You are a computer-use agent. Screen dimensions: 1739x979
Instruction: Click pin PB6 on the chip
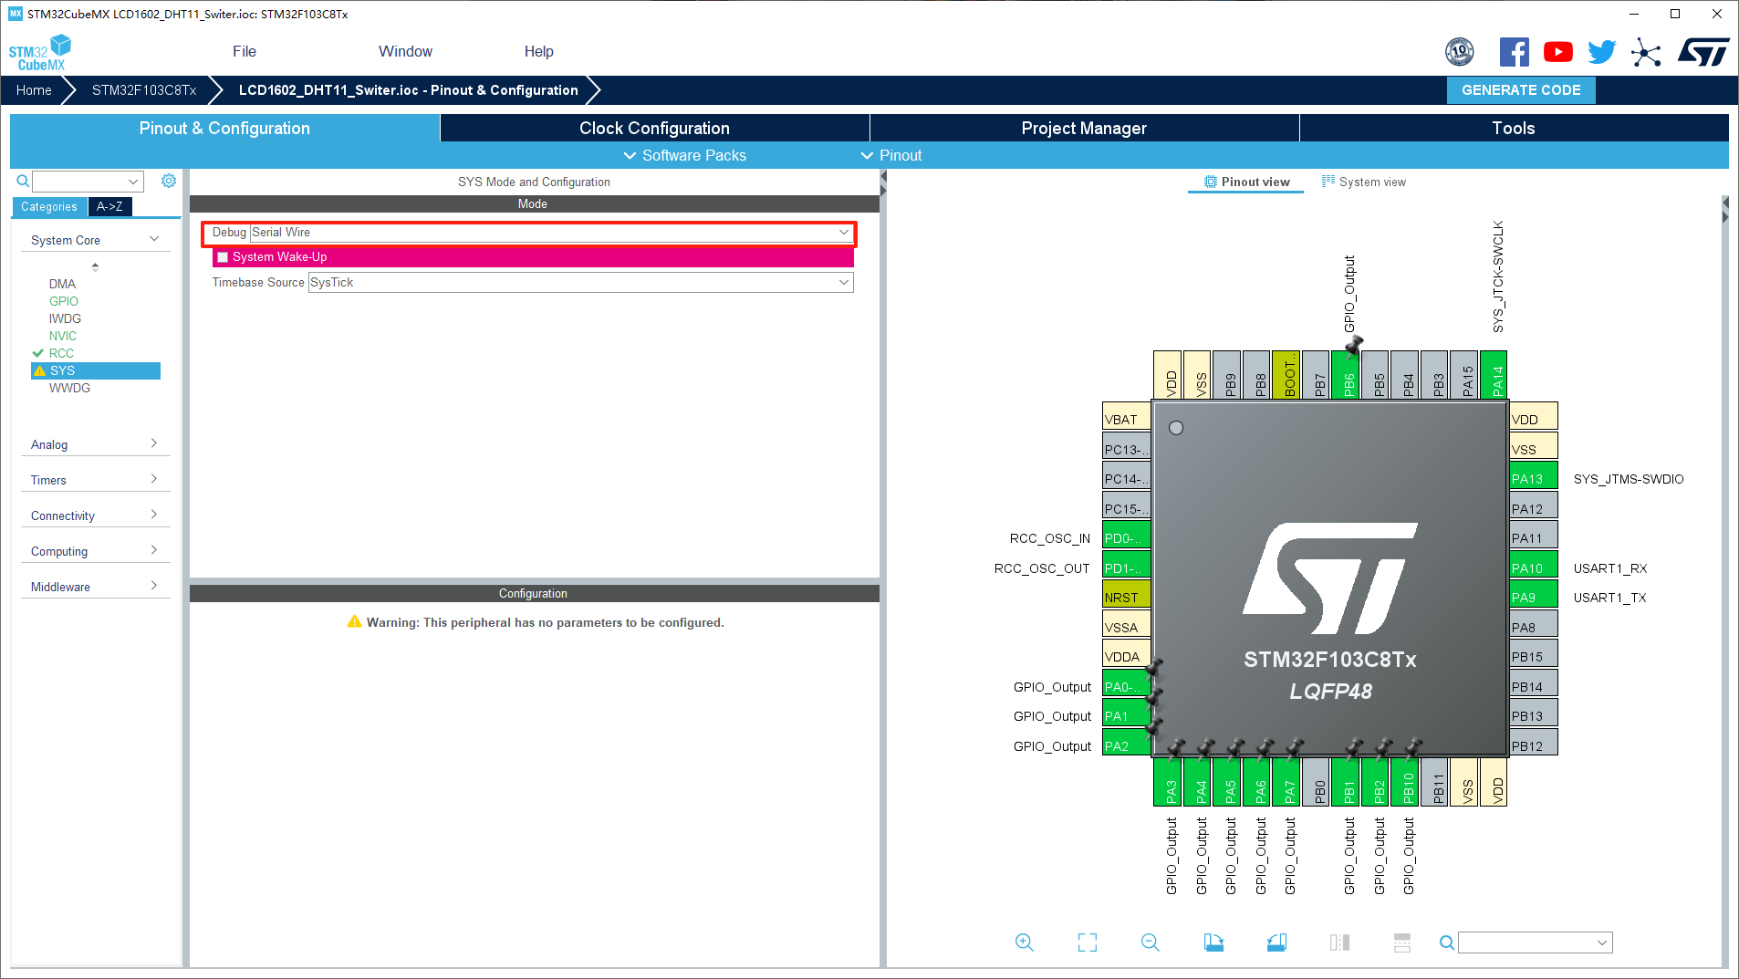tap(1346, 374)
